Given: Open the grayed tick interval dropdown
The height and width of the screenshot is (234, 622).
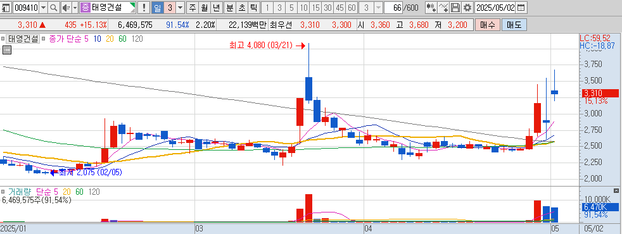Looking at the screenshot, I should coord(378,7).
